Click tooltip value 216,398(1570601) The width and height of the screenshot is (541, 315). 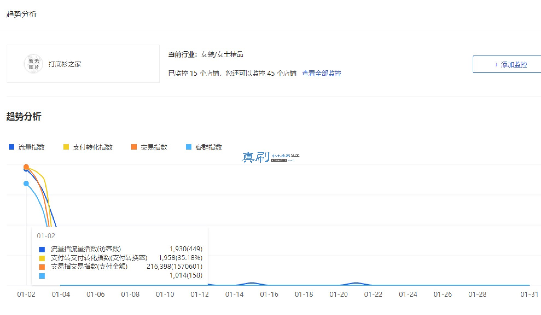[x=174, y=266]
